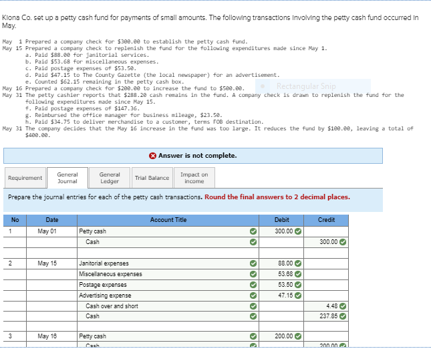The height and width of the screenshot is (349, 431).
Task: Select the Miscellaneous expenses account field
Action: pyautogui.click(x=168, y=274)
